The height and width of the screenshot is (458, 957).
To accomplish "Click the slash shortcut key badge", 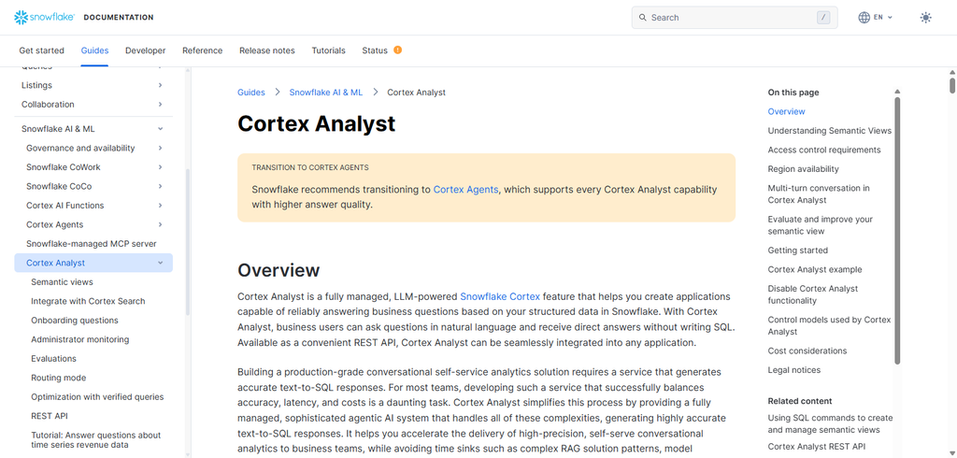I will [x=823, y=18].
